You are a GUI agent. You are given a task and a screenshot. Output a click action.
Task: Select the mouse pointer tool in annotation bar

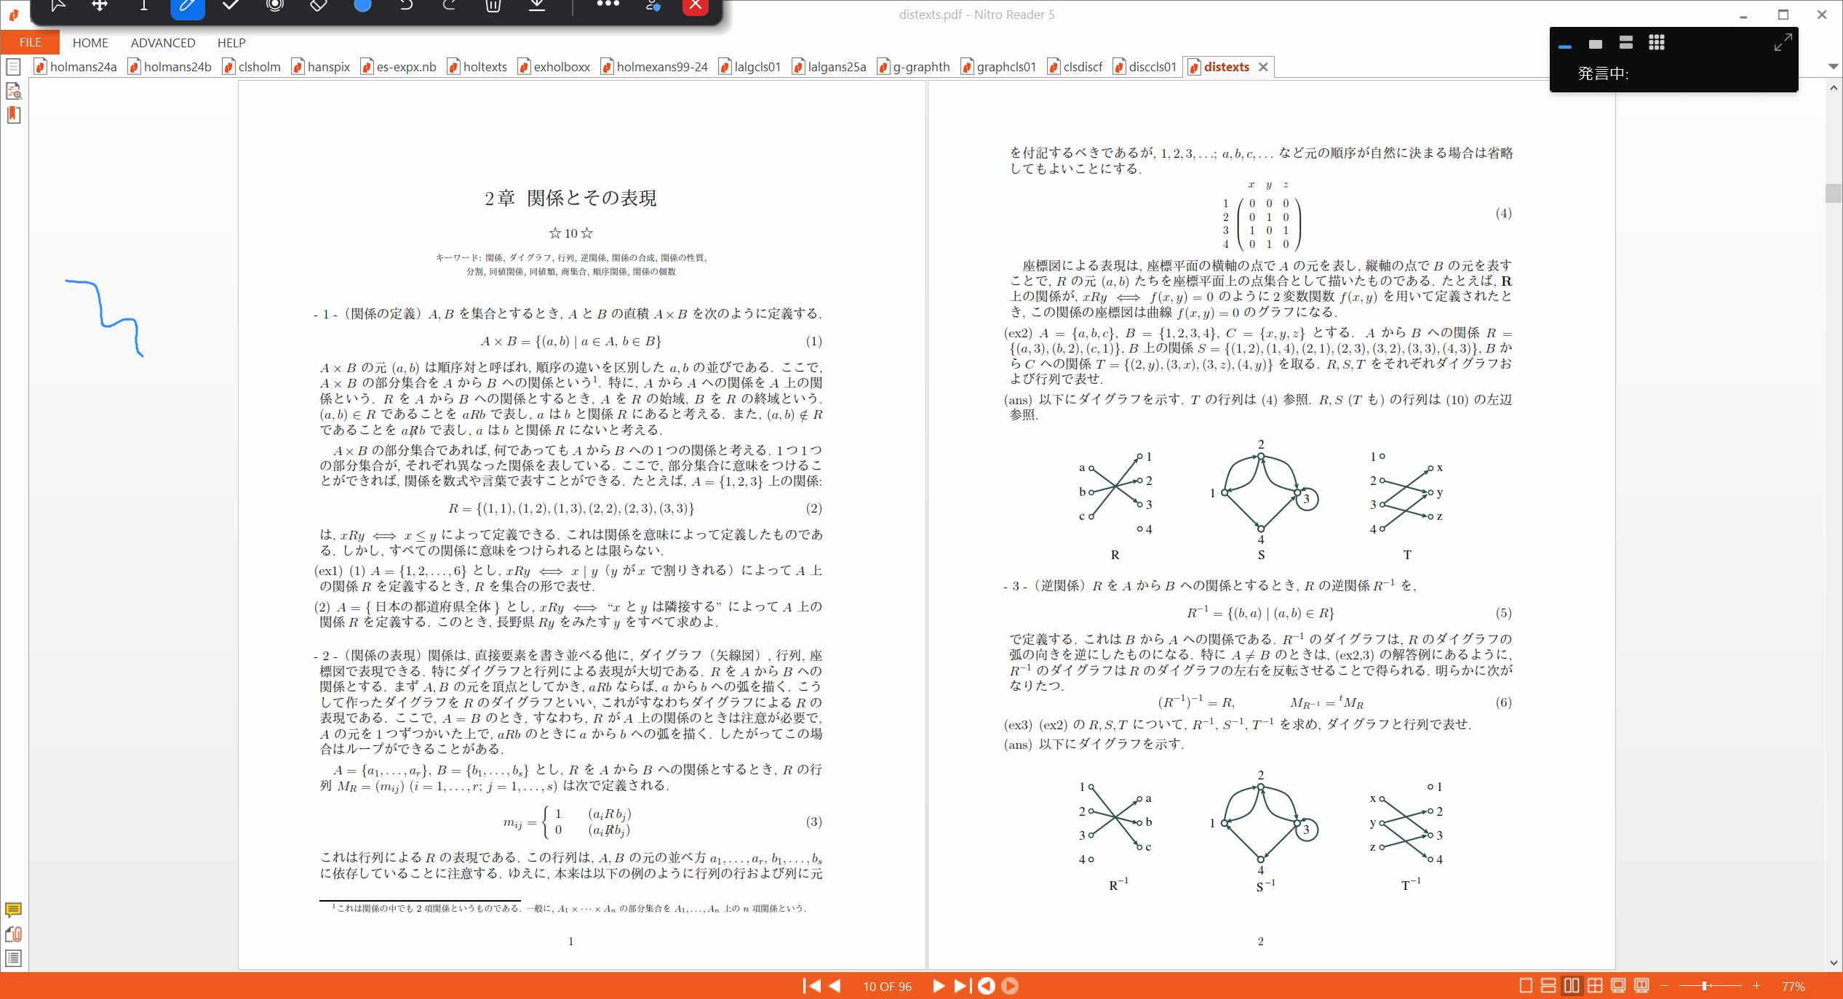click(x=57, y=6)
